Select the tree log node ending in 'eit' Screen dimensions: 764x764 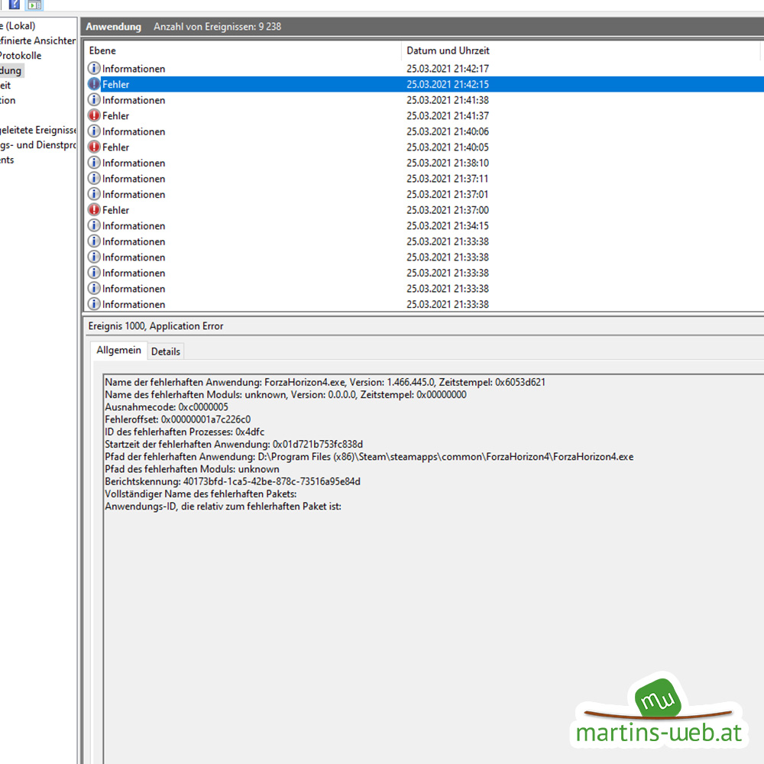click(x=5, y=86)
